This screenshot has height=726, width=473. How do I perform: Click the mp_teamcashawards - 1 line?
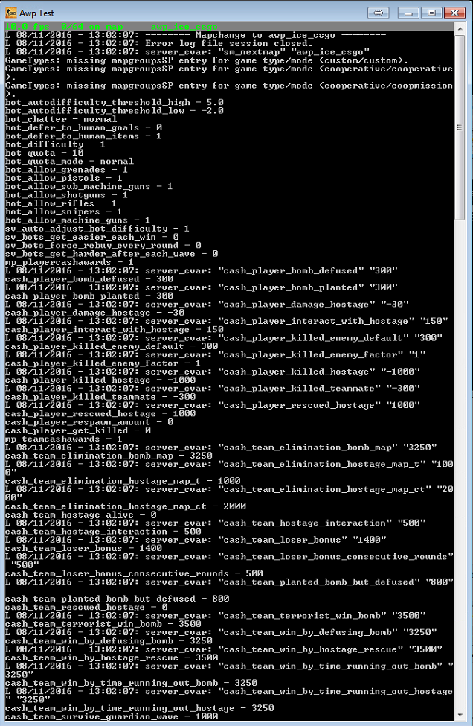pos(64,439)
